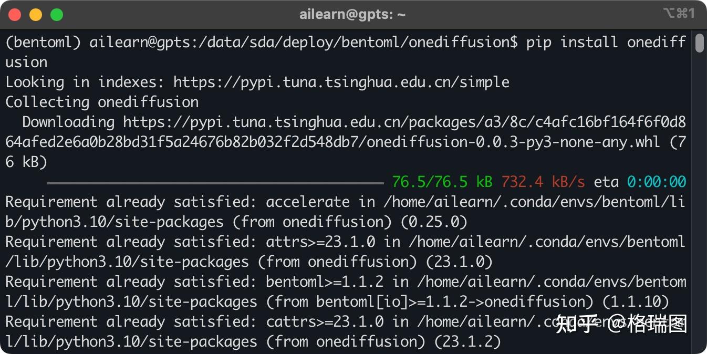This screenshot has width=707, height=354.
Task: Click the red 732.4 kB/s speed
Action: [543, 182]
